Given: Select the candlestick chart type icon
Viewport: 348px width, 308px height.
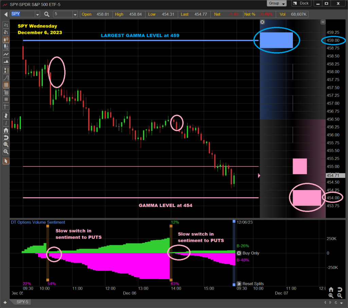Looking at the screenshot, I should click(6, 39).
